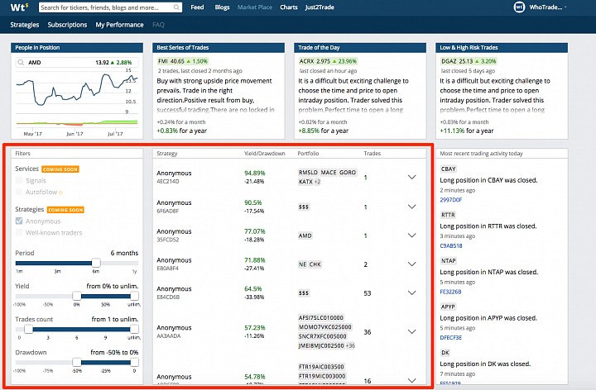Open the Just2Trade menu item
This screenshot has width=596, height=390.
[320, 7]
